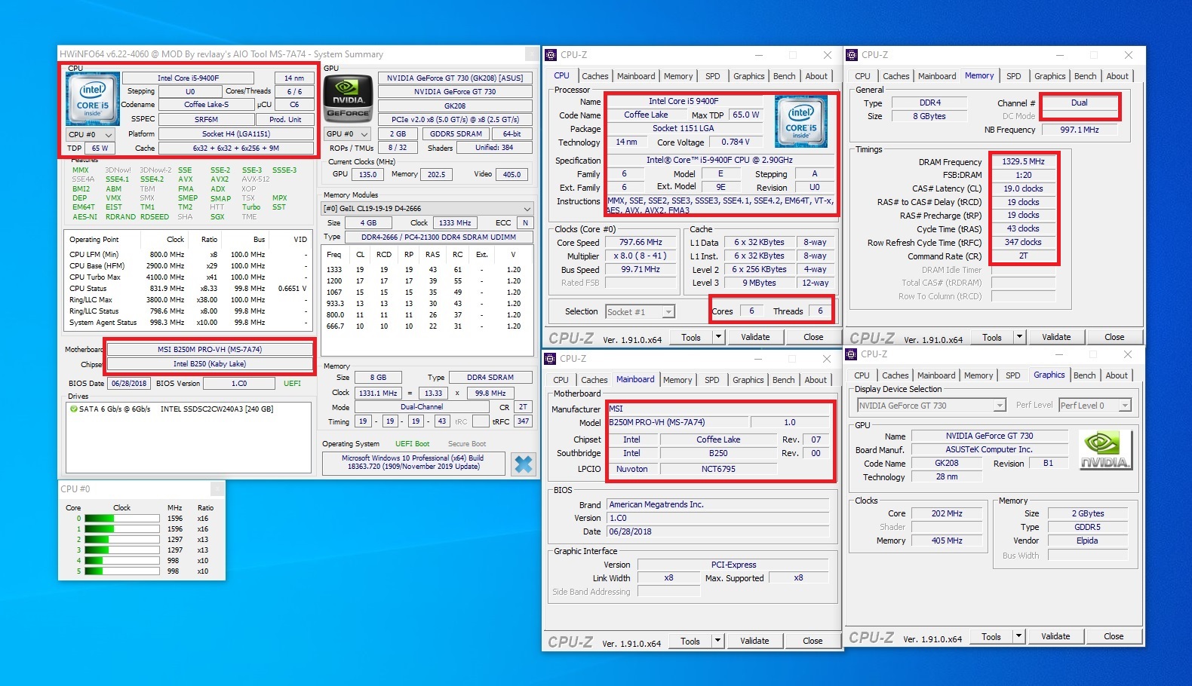Open Memory tab in the CPU-Z Graphics window

click(978, 375)
